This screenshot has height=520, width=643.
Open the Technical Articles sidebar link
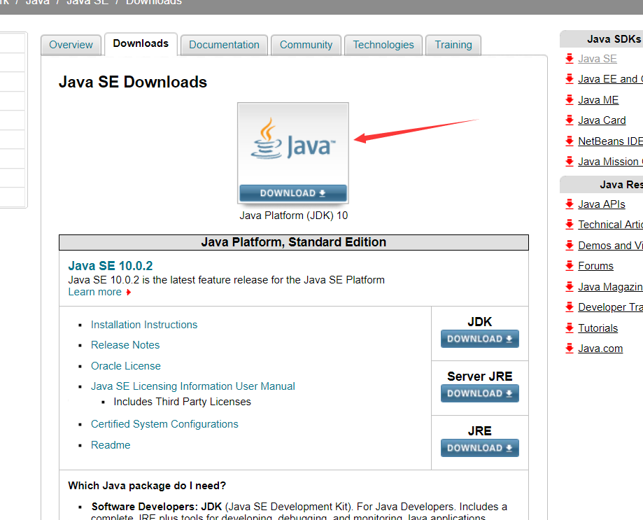(x=610, y=225)
